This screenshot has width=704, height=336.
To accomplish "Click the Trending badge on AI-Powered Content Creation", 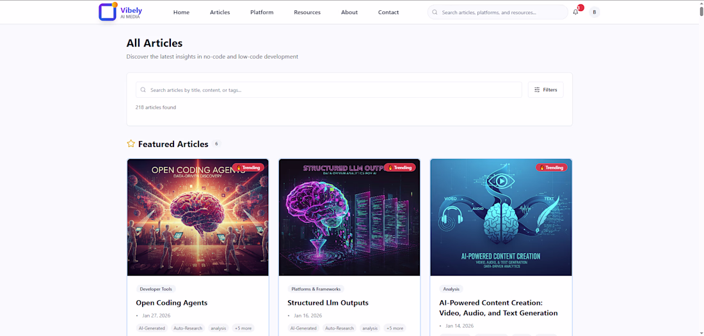I will (551, 167).
